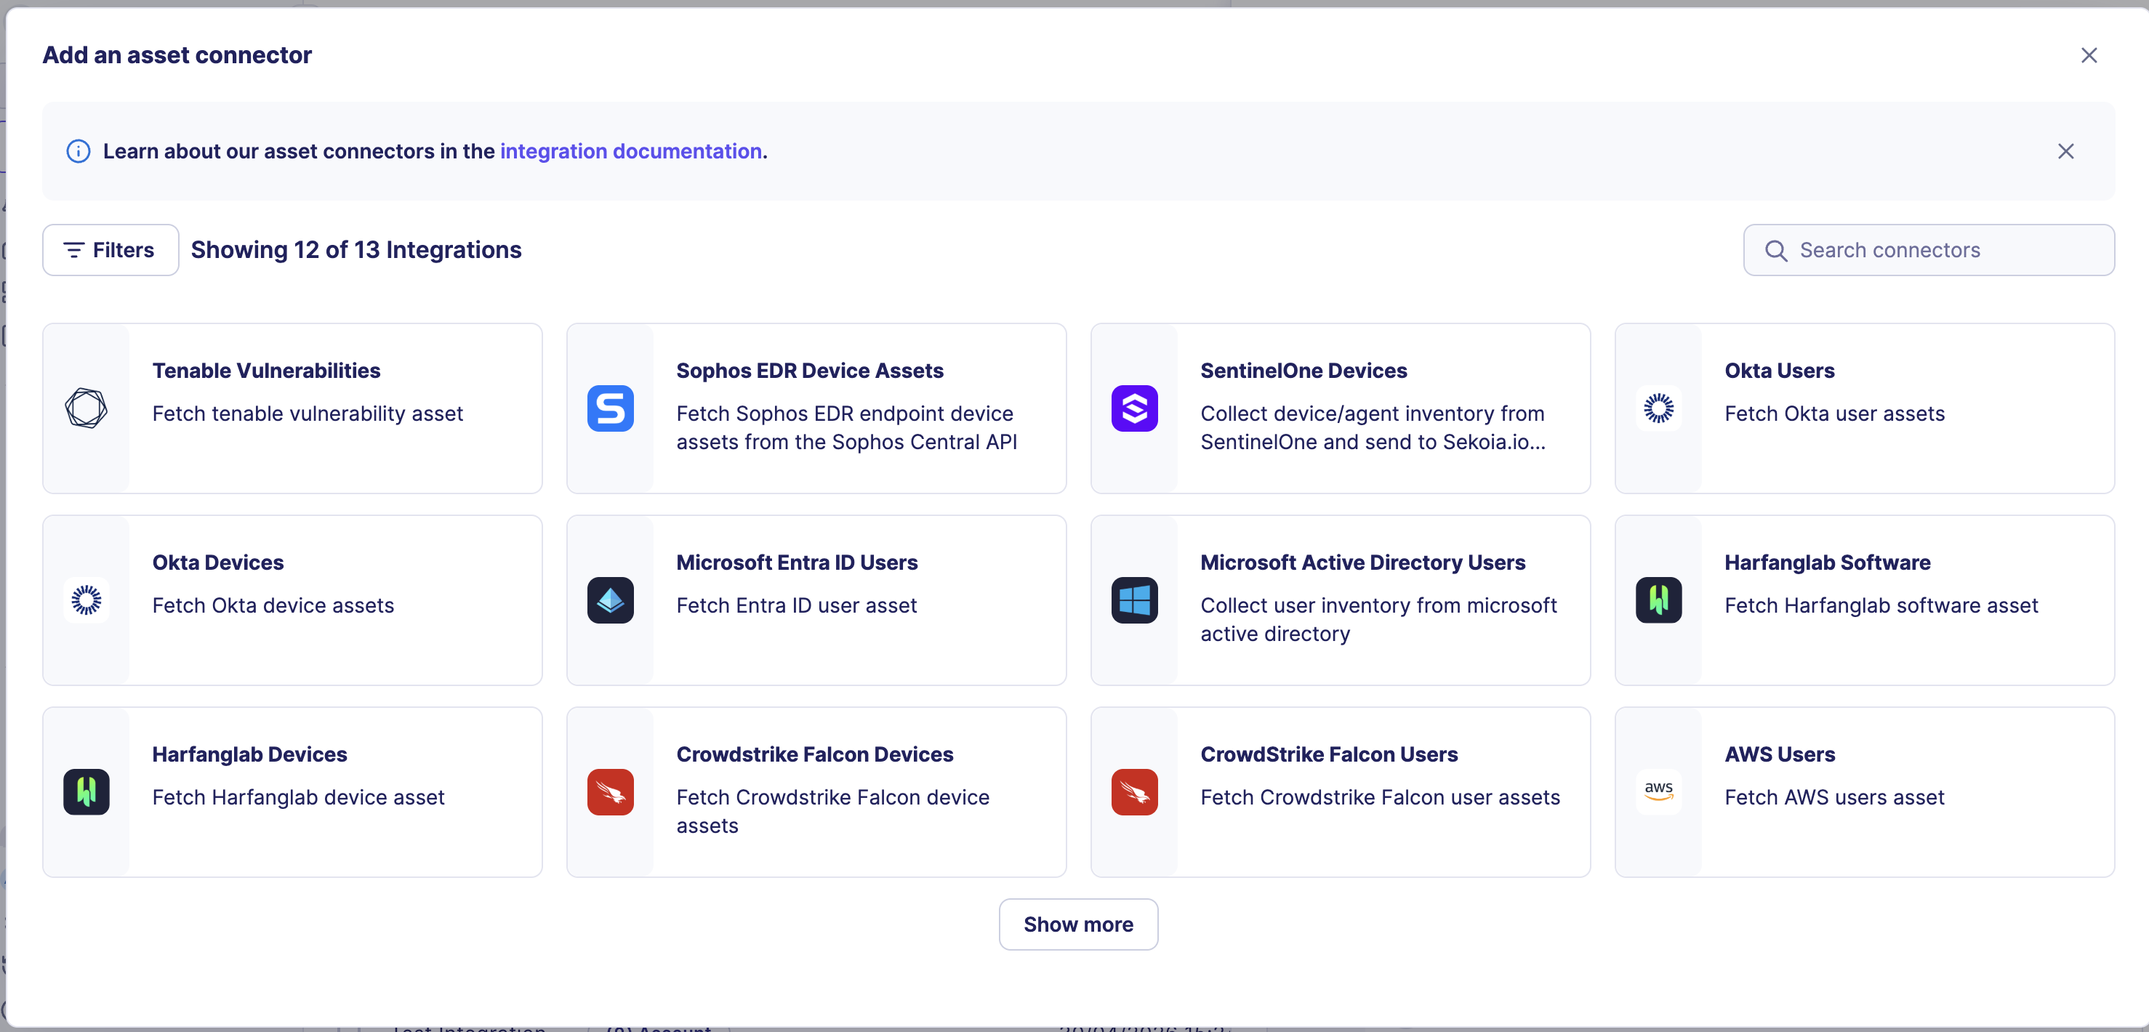Click the info icon in the banner
This screenshot has height=1032, width=2149.
point(79,151)
